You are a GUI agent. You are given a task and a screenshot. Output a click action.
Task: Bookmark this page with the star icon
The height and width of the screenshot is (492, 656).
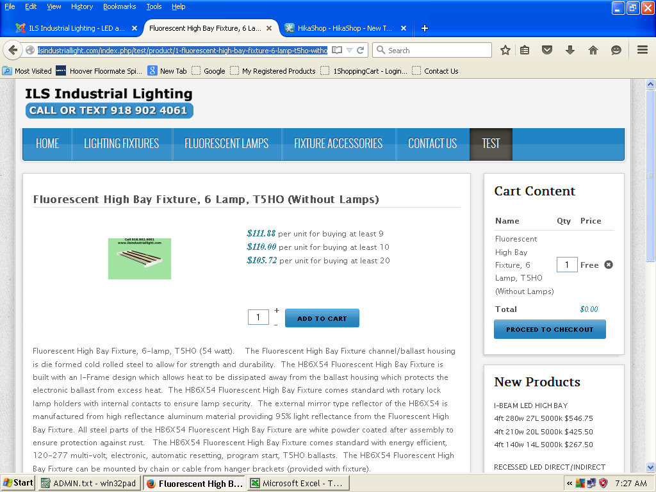tap(505, 50)
